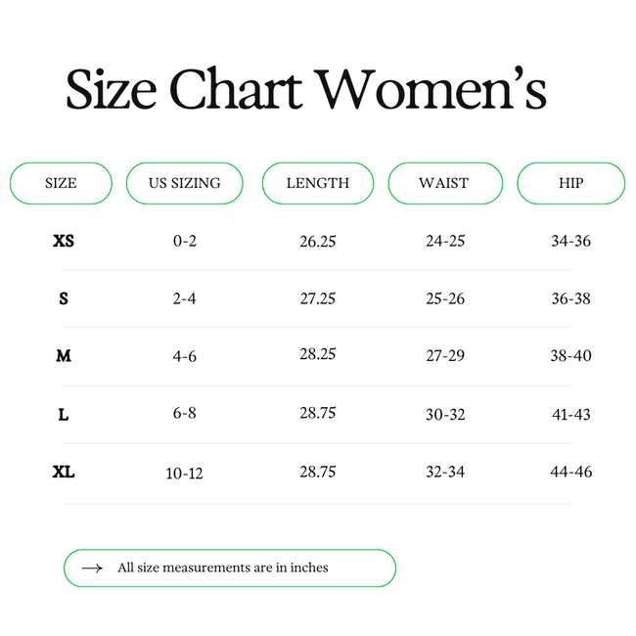Click US sizing value 10-12
The image size is (636, 636).
coord(185,473)
